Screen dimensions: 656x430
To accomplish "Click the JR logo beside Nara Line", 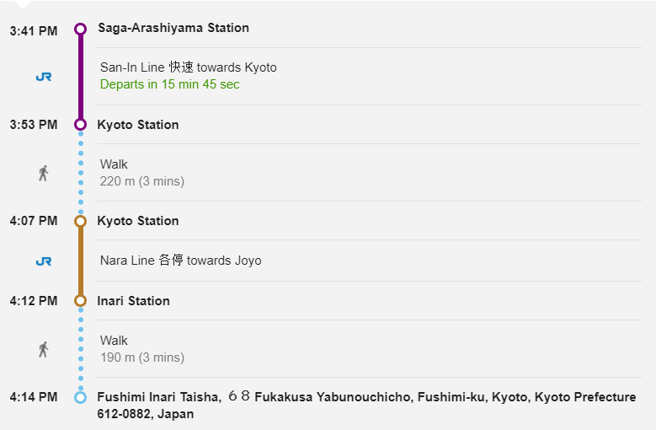I will pyautogui.click(x=44, y=261).
